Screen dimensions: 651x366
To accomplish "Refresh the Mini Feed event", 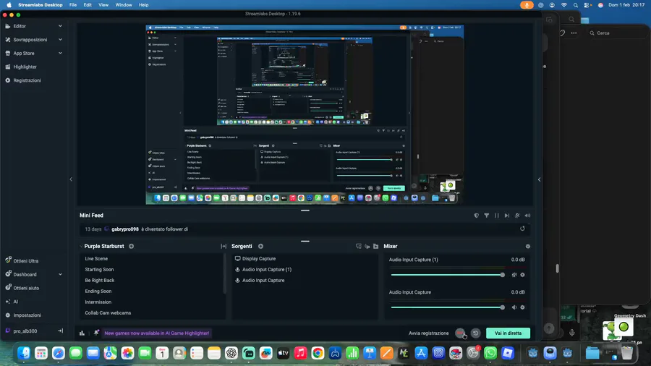I will 522,229.
